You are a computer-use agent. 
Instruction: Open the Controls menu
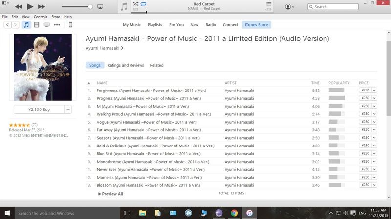coord(41,17)
